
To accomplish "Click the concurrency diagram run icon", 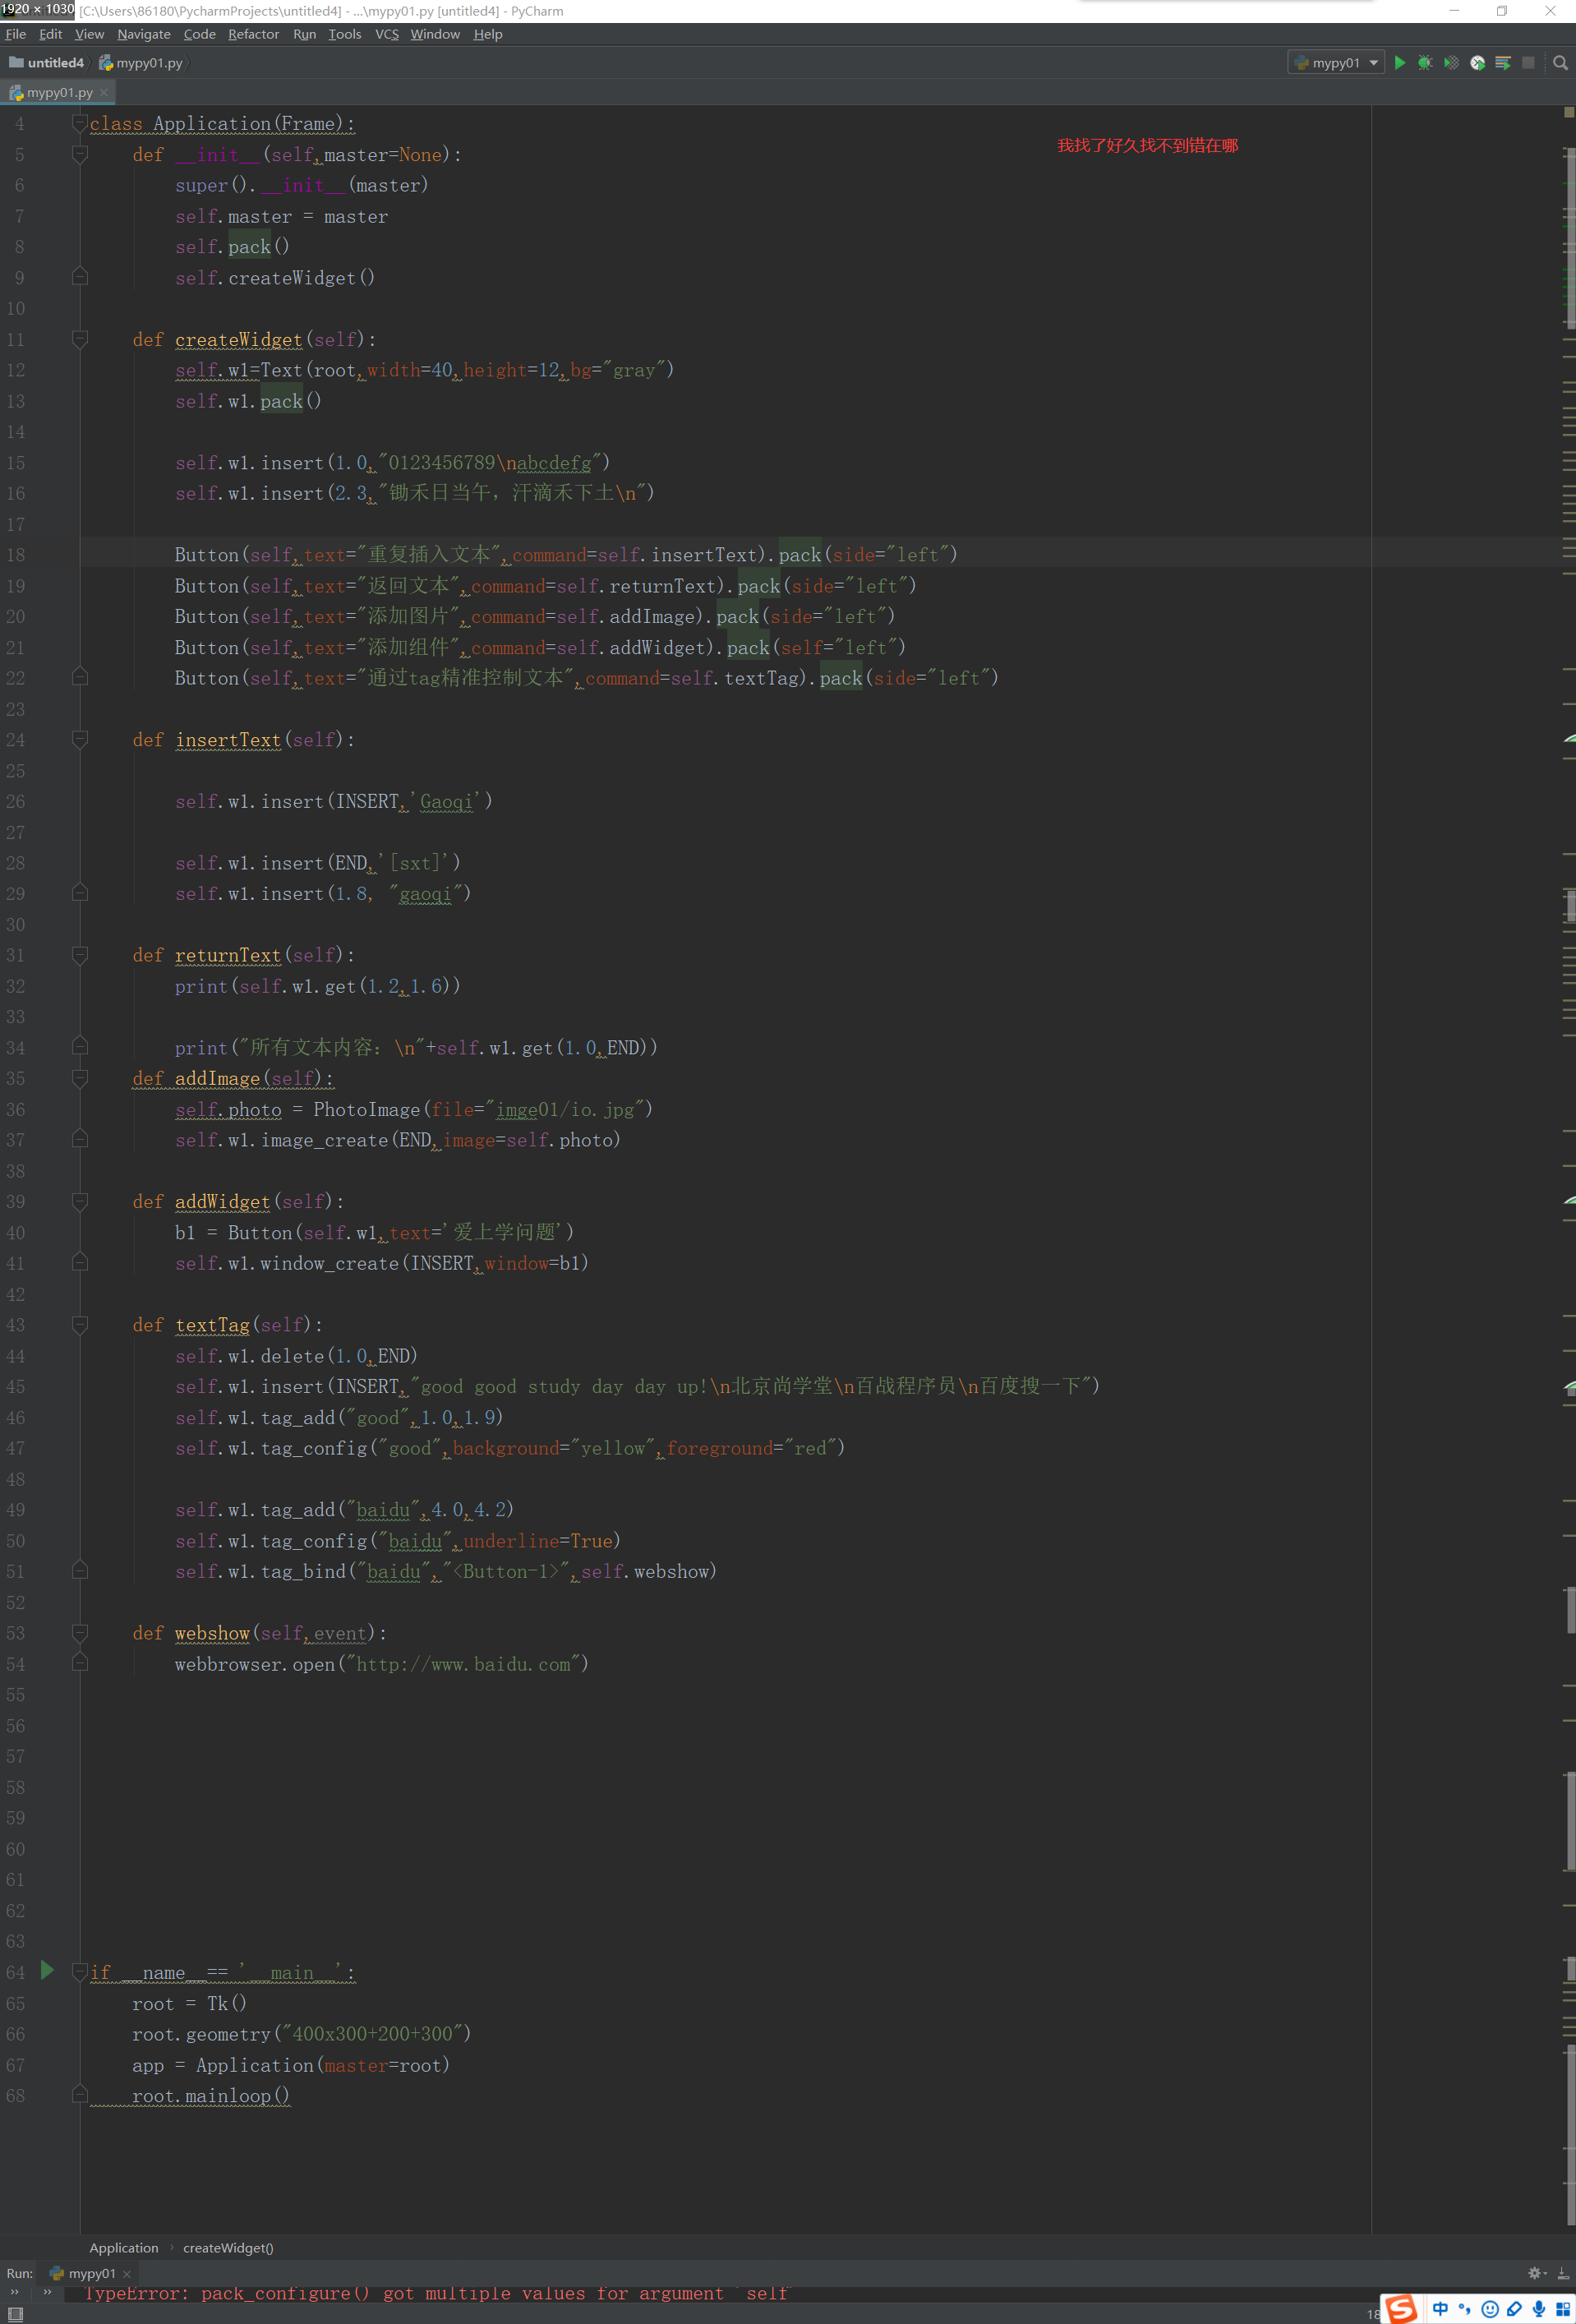I will click(1502, 62).
